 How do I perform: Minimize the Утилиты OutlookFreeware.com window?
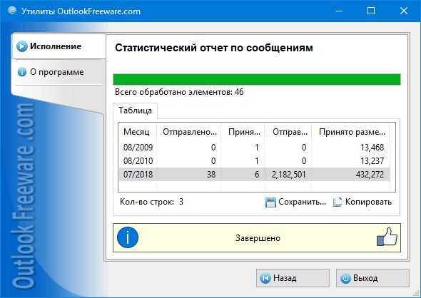[x=339, y=11]
